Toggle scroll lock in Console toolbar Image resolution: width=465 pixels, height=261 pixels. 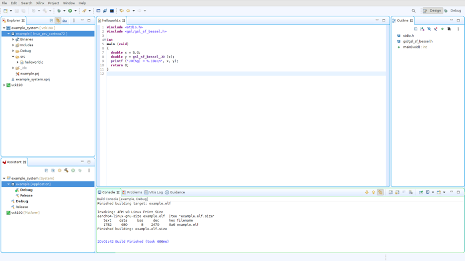coord(397,192)
